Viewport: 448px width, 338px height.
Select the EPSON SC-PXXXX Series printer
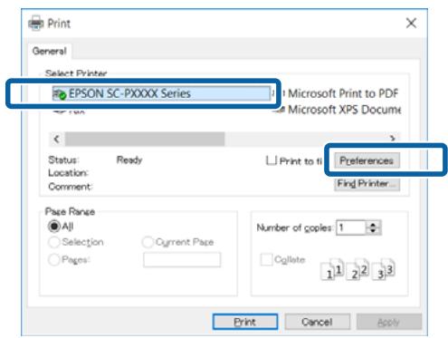(161, 93)
